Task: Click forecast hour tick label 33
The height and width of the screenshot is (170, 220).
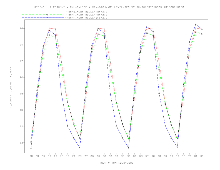Action: [98, 156]
